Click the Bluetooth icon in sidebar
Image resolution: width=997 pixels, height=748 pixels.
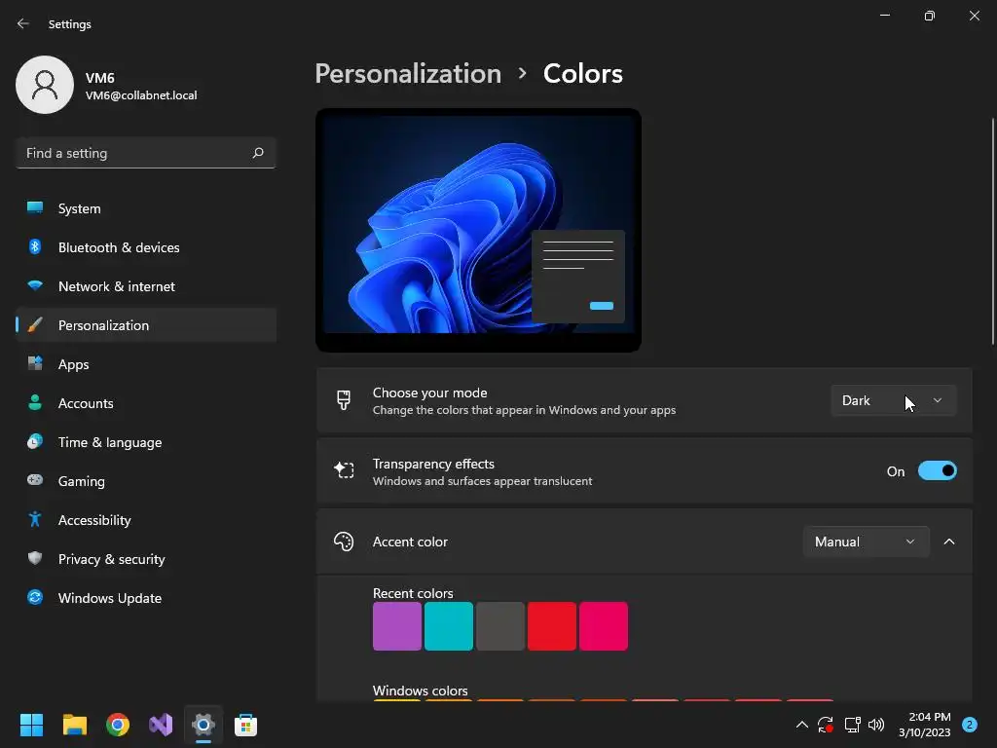tap(35, 246)
